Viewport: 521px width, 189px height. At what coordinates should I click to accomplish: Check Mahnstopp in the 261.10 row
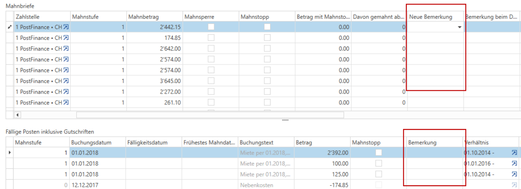click(x=267, y=102)
